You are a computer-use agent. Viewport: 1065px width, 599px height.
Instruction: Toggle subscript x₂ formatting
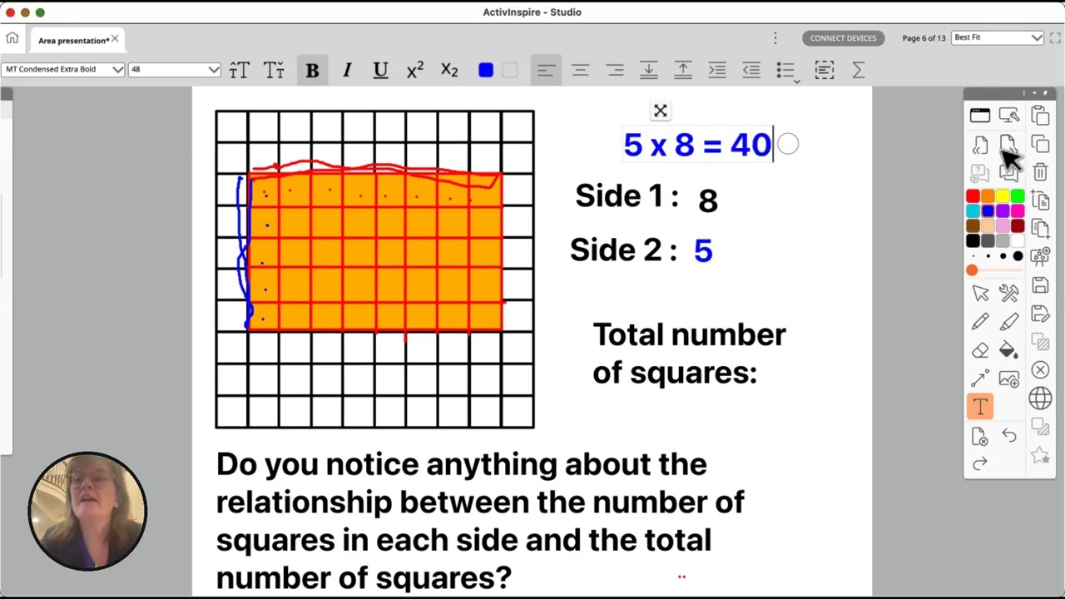(x=449, y=71)
